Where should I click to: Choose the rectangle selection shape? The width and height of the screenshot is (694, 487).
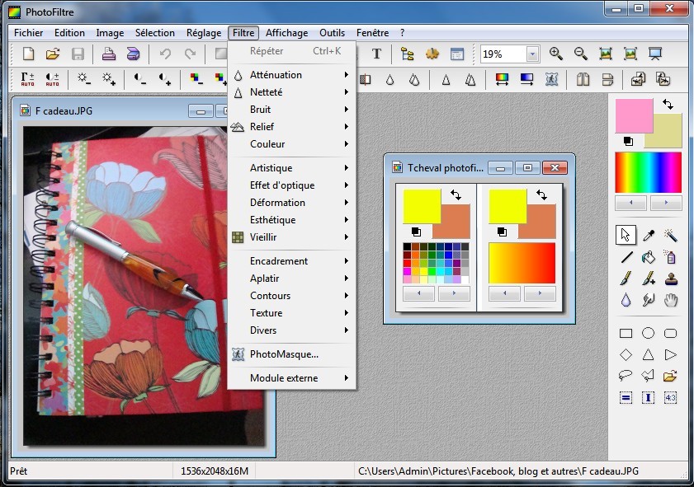click(x=626, y=333)
